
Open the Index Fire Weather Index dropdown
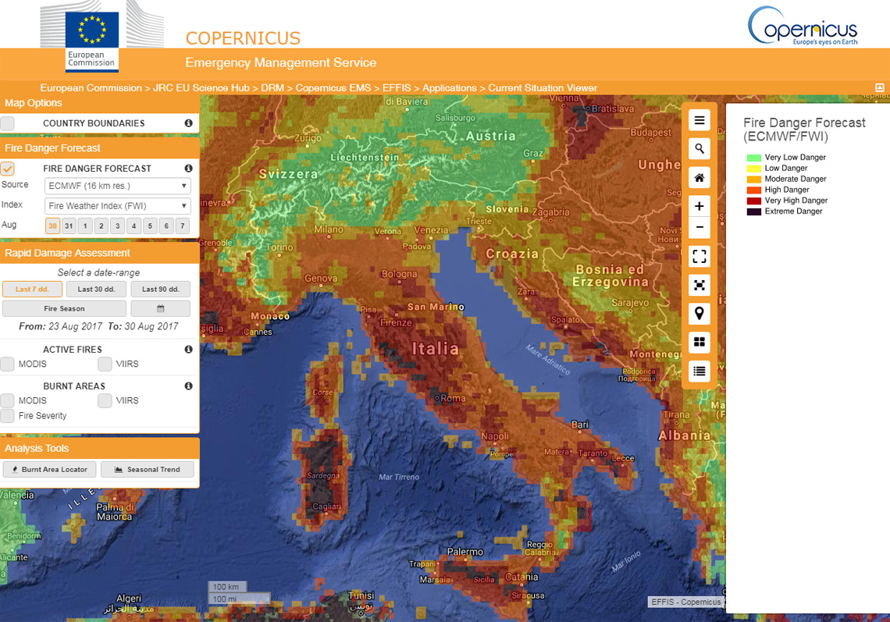[117, 206]
